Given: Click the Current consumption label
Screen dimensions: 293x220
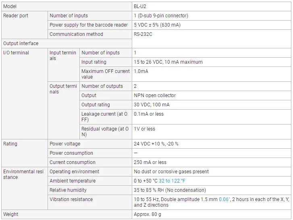Looking at the screenshot, I should tap(73, 162).
